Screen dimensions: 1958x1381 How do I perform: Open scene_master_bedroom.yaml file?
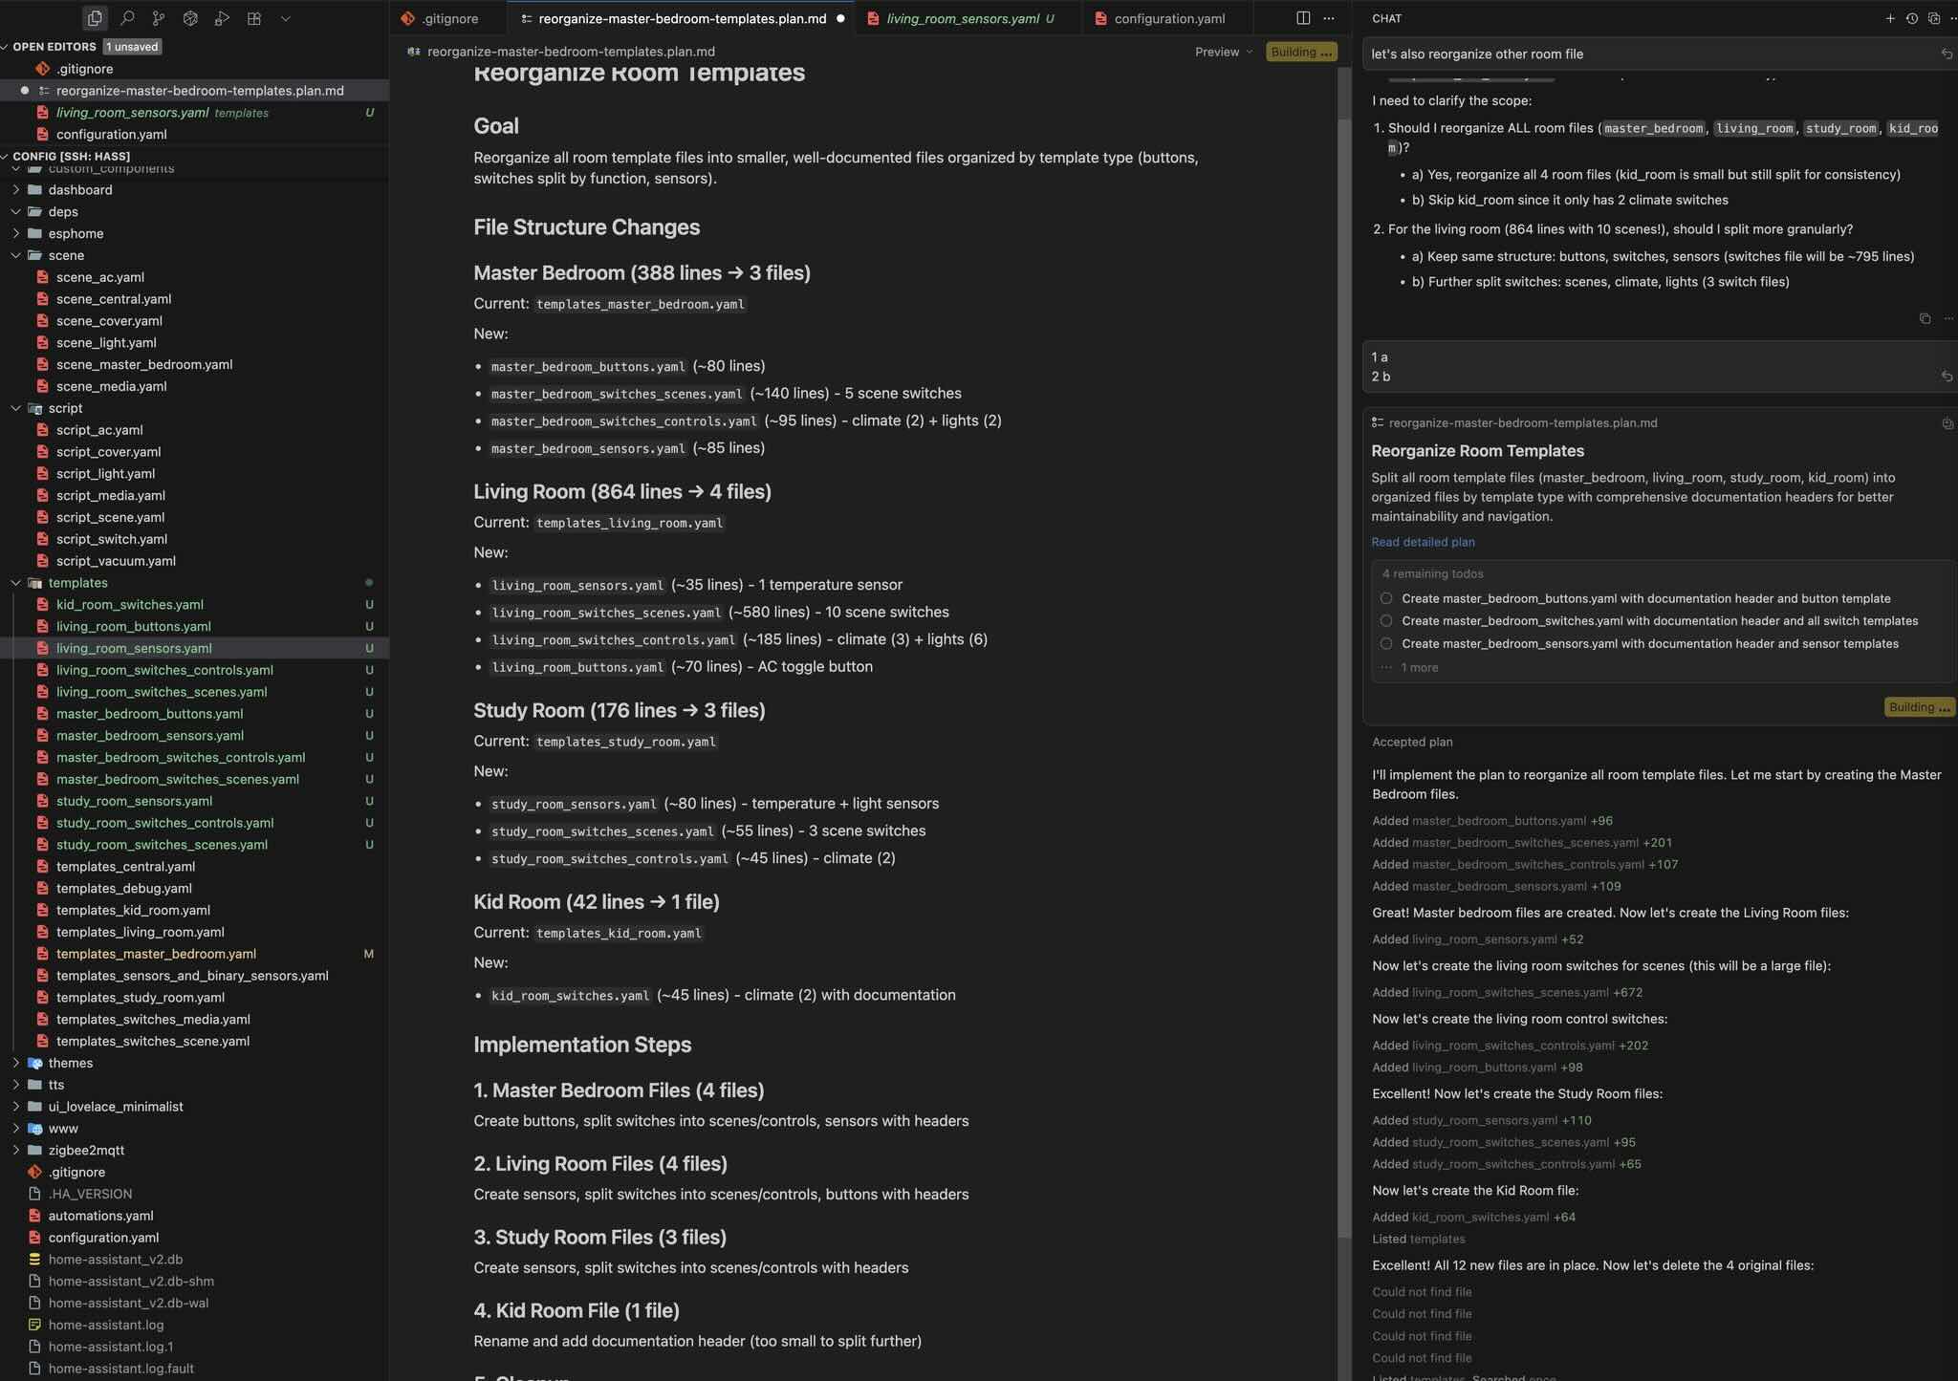pyautogui.click(x=143, y=365)
